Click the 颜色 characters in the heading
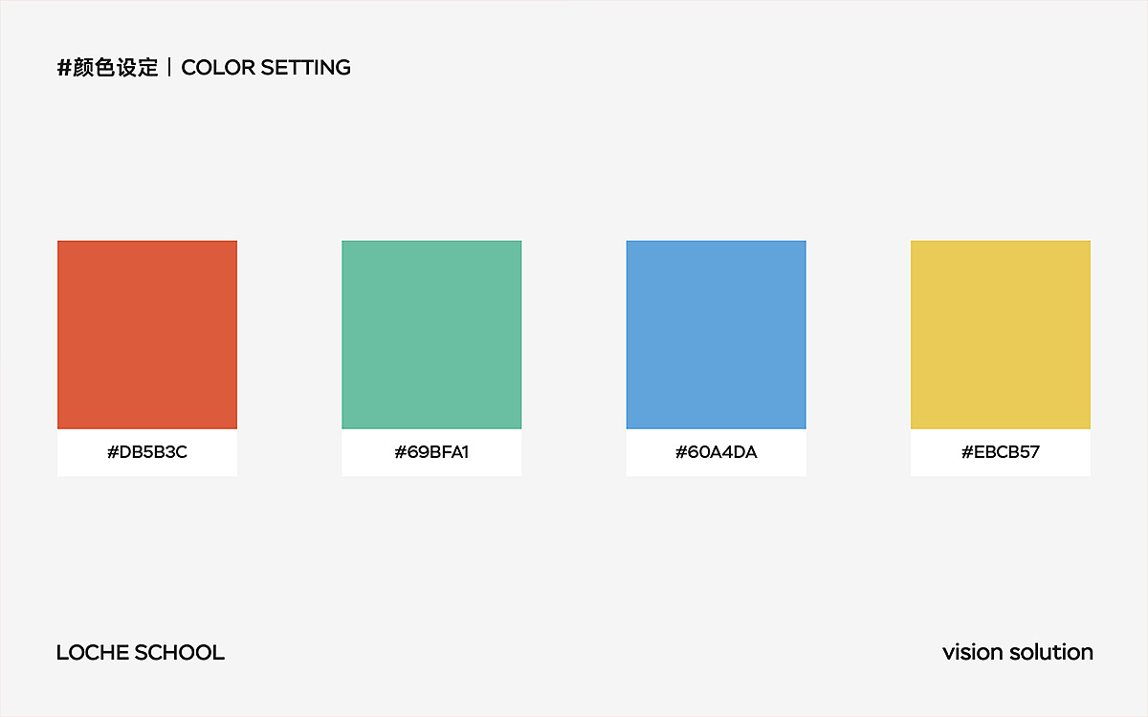The image size is (1148, 717). pos(94,68)
